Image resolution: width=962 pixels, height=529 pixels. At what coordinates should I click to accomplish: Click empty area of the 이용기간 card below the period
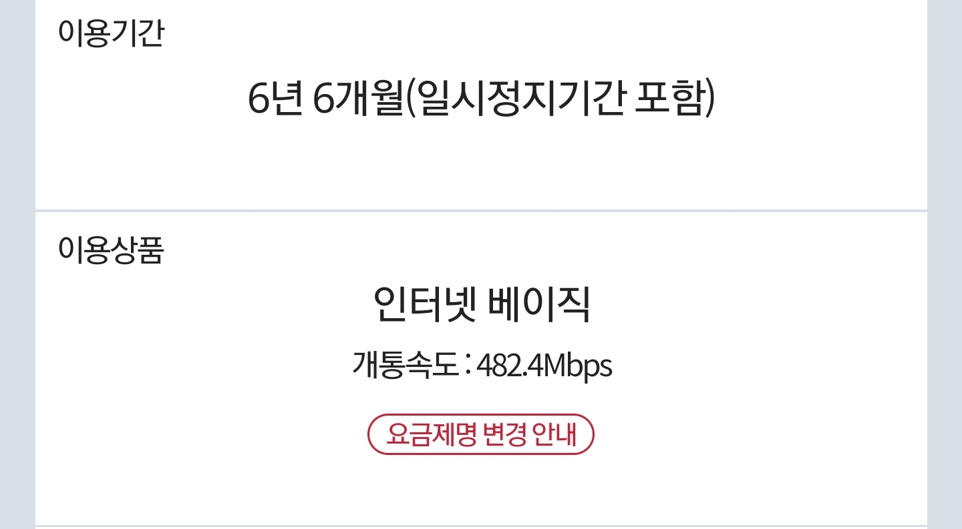click(x=481, y=167)
